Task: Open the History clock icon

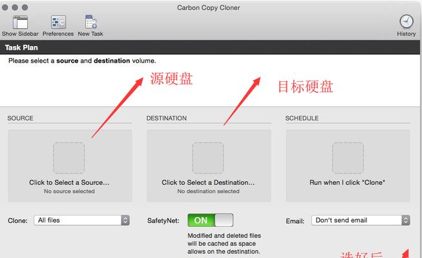Action: click(x=406, y=21)
